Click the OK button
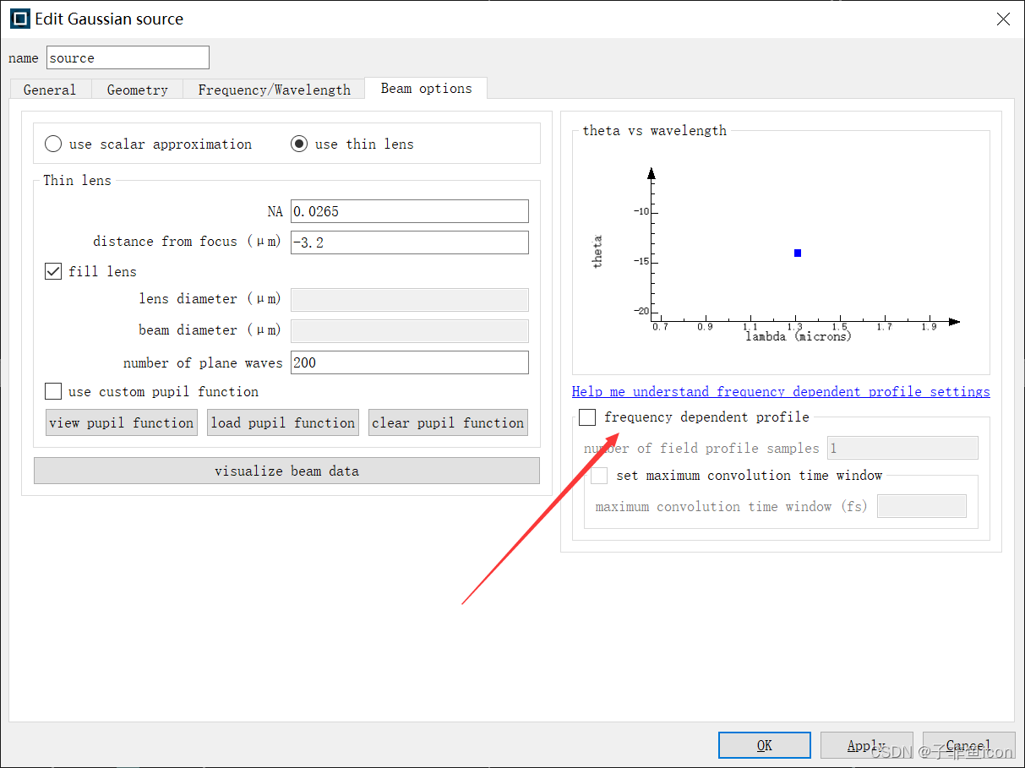The width and height of the screenshot is (1025, 768). 765,745
